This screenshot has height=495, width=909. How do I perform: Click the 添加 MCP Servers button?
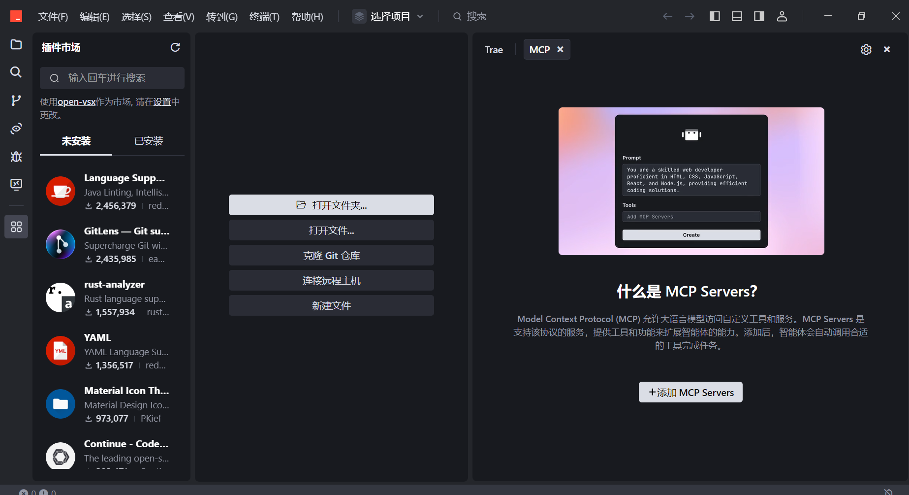[690, 392]
